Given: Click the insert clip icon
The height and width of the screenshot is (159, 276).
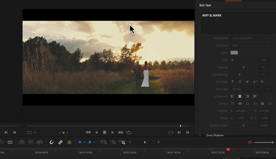Looking at the screenshot, I should (21, 142).
